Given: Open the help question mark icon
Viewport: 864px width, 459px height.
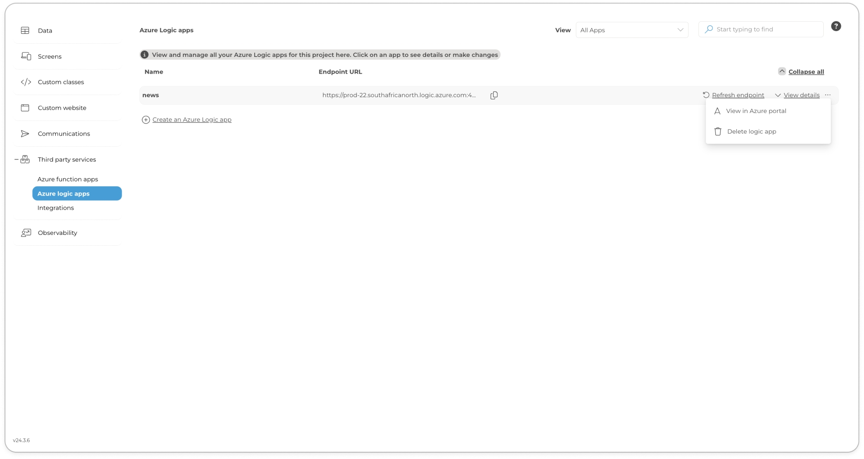Looking at the screenshot, I should [836, 27].
